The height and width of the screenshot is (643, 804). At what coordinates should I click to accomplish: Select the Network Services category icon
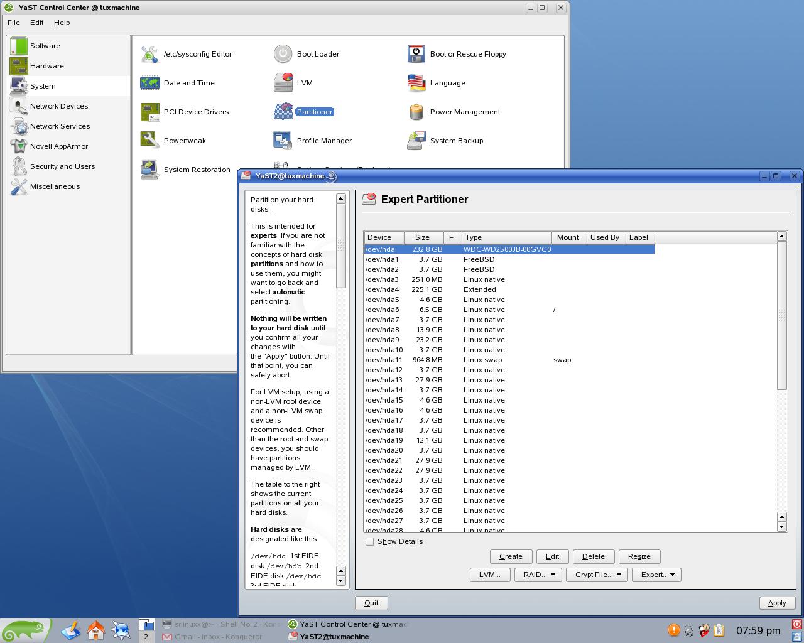(19, 126)
